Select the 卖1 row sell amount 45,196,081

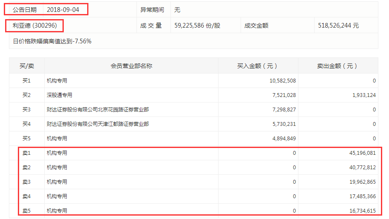coord(363,153)
